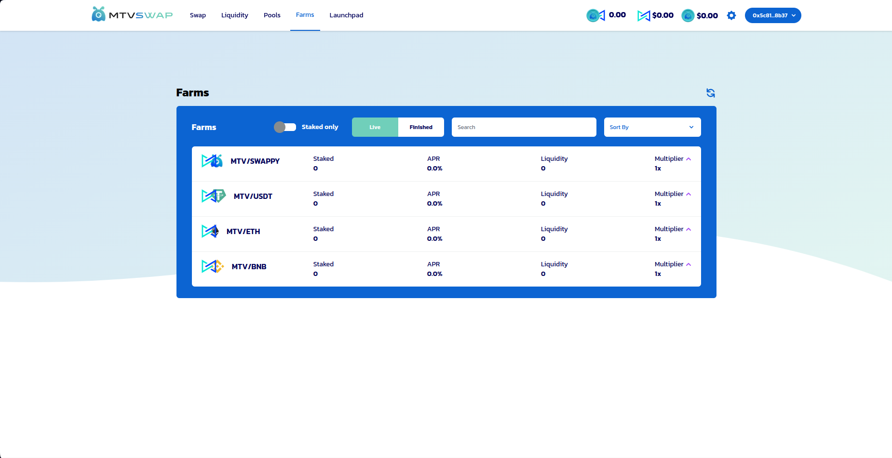Collapse the MTV/USDT row chevron

click(x=689, y=194)
